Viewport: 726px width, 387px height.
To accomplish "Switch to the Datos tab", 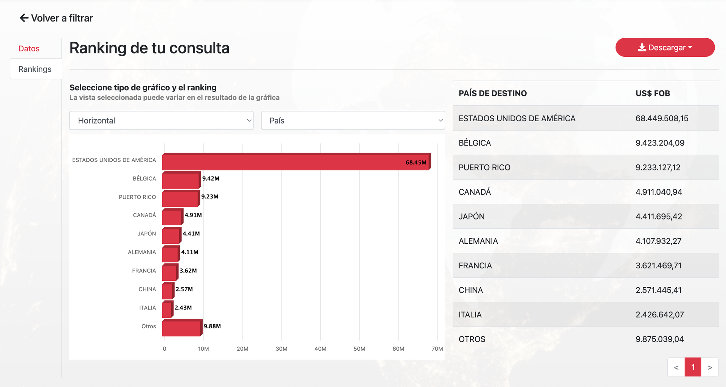I will [x=29, y=48].
